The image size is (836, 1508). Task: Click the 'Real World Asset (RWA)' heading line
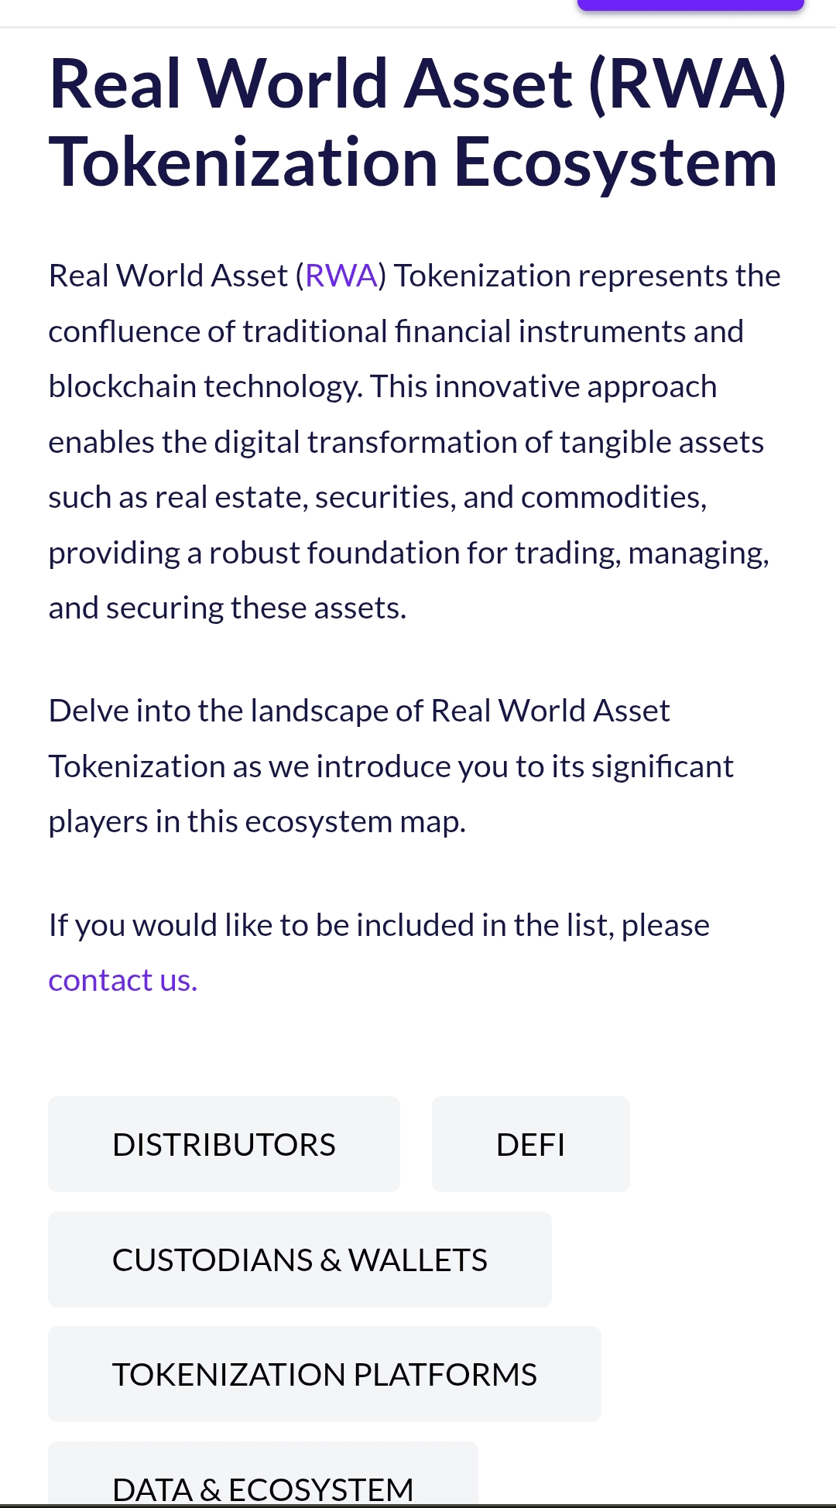coord(417,84)
